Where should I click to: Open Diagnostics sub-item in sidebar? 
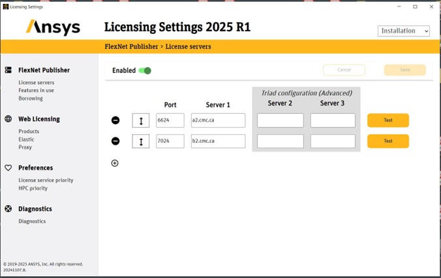click(x=32, y=221)
